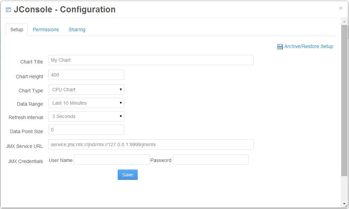
Task: Close the Configuration dialog
Action: click(x=340, y=8)
